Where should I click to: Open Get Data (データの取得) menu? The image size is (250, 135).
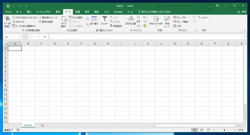[7, 22]
